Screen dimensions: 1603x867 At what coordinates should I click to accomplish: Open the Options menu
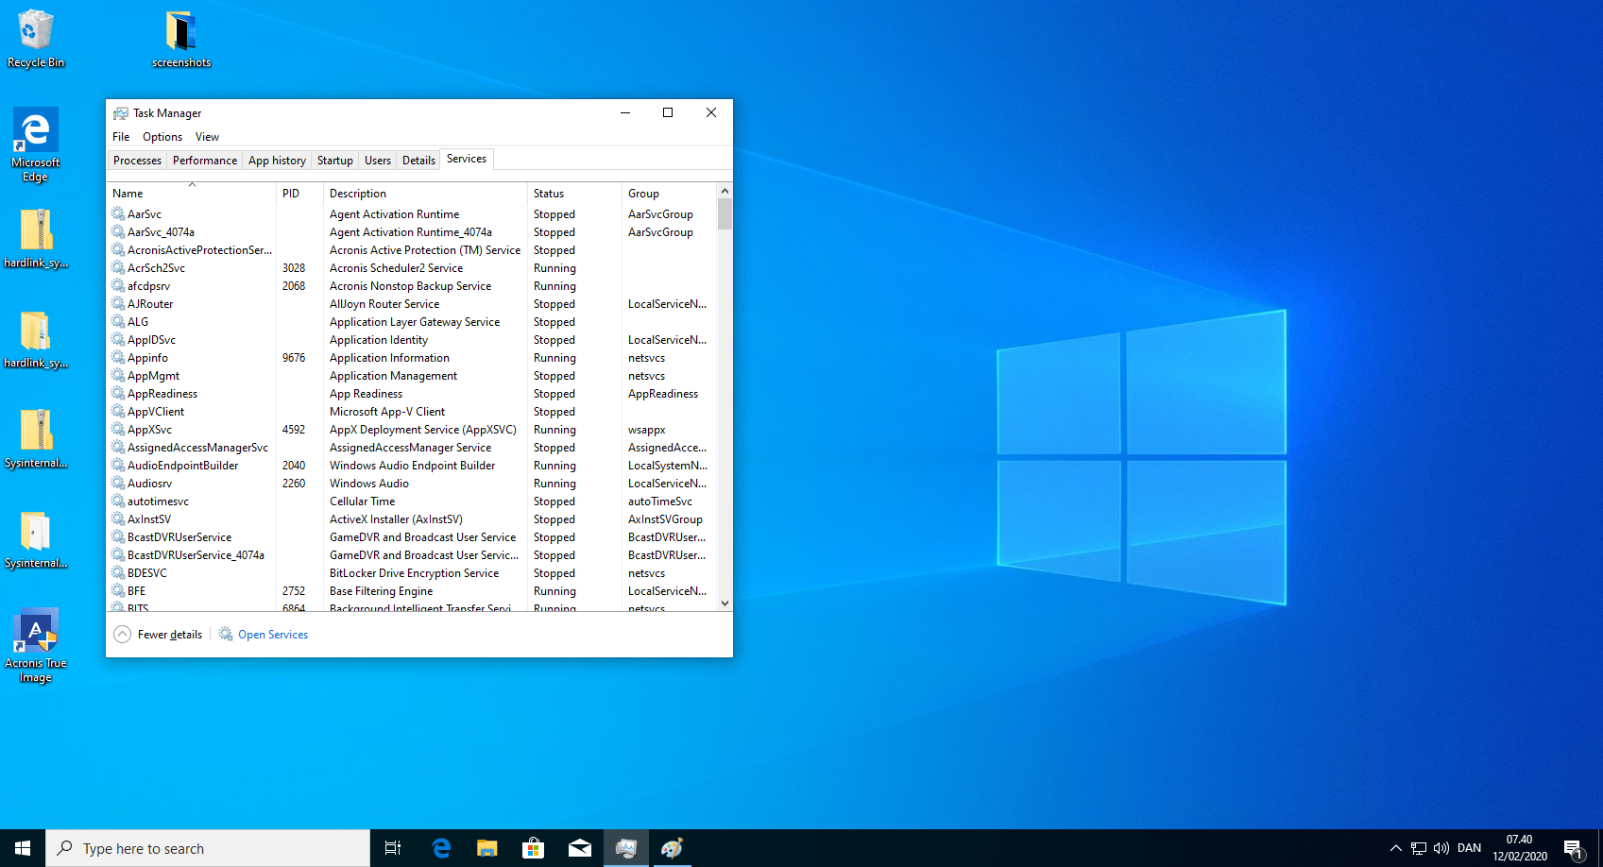tap(162, 137)
